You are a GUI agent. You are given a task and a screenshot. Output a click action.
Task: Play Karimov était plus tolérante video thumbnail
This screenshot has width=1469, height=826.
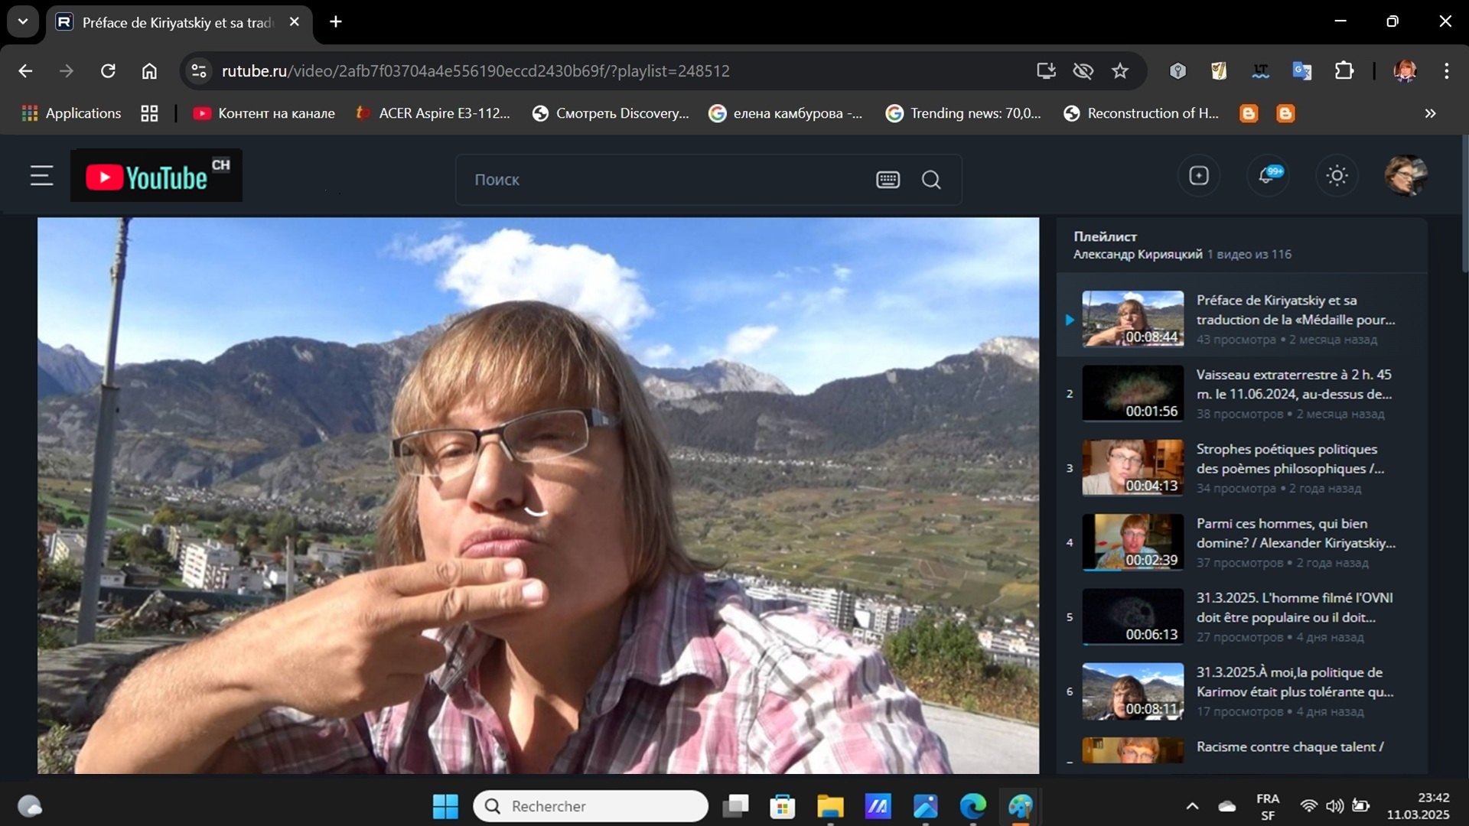pyautogui.click(x=1132, y=691)
